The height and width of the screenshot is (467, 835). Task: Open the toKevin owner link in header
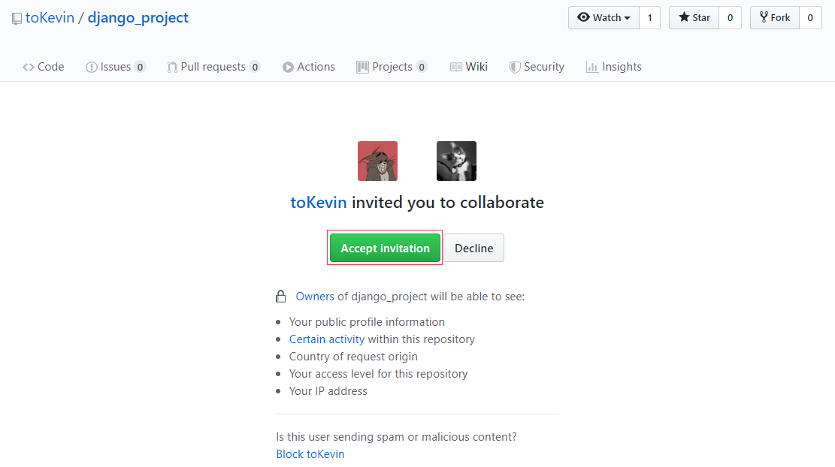(50, 17)
